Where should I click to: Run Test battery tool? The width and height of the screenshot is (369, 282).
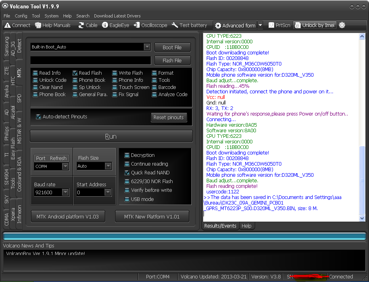click(x=189, y=25)
